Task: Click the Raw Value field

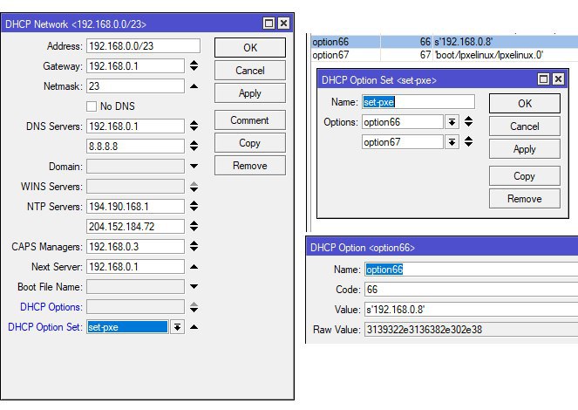Action: 471,329
